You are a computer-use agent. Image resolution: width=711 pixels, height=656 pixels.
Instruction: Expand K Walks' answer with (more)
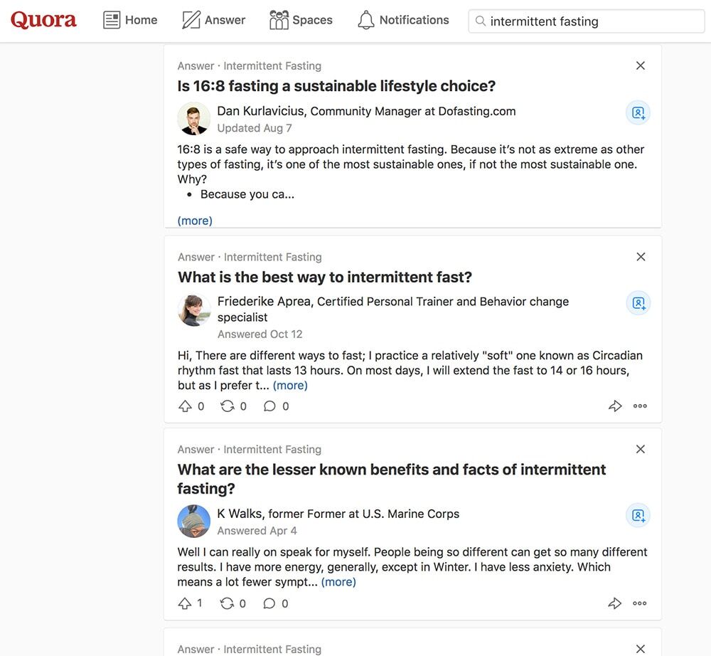click(338, 582)
